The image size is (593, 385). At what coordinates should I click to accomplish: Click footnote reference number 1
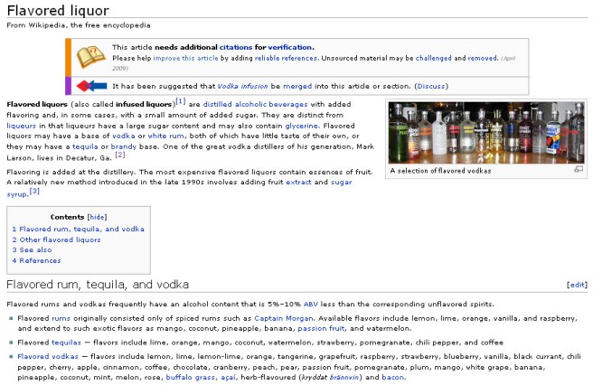[181, 101]
